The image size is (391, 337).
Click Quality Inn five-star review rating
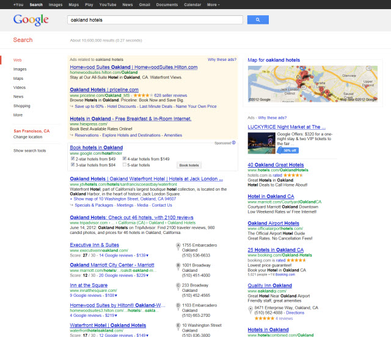[264, 318]
